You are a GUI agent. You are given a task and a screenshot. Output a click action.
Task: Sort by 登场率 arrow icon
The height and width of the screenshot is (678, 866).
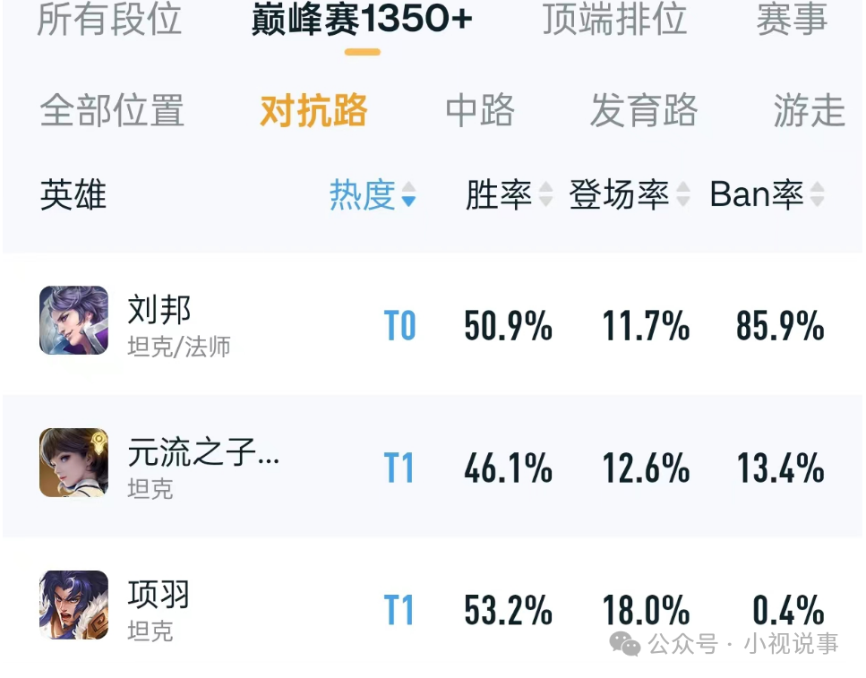pos(683,194)
